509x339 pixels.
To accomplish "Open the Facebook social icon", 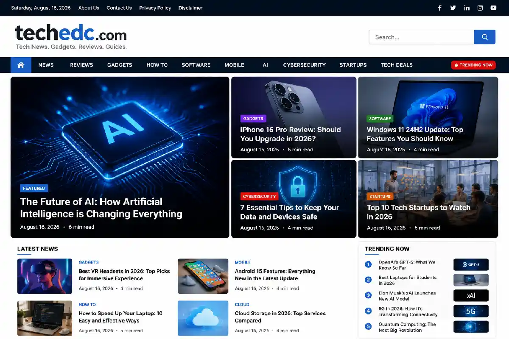I will [440, 8].
